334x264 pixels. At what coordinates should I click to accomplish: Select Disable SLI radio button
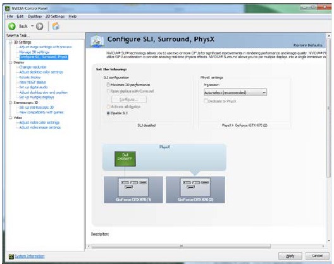[x=108, y=113]
